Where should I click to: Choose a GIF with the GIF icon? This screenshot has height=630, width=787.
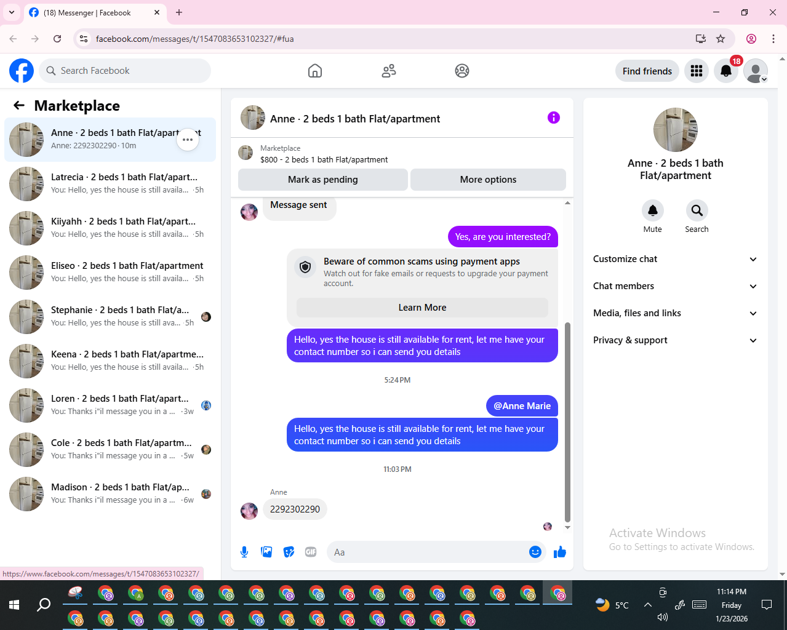click(x=311, y=552)
